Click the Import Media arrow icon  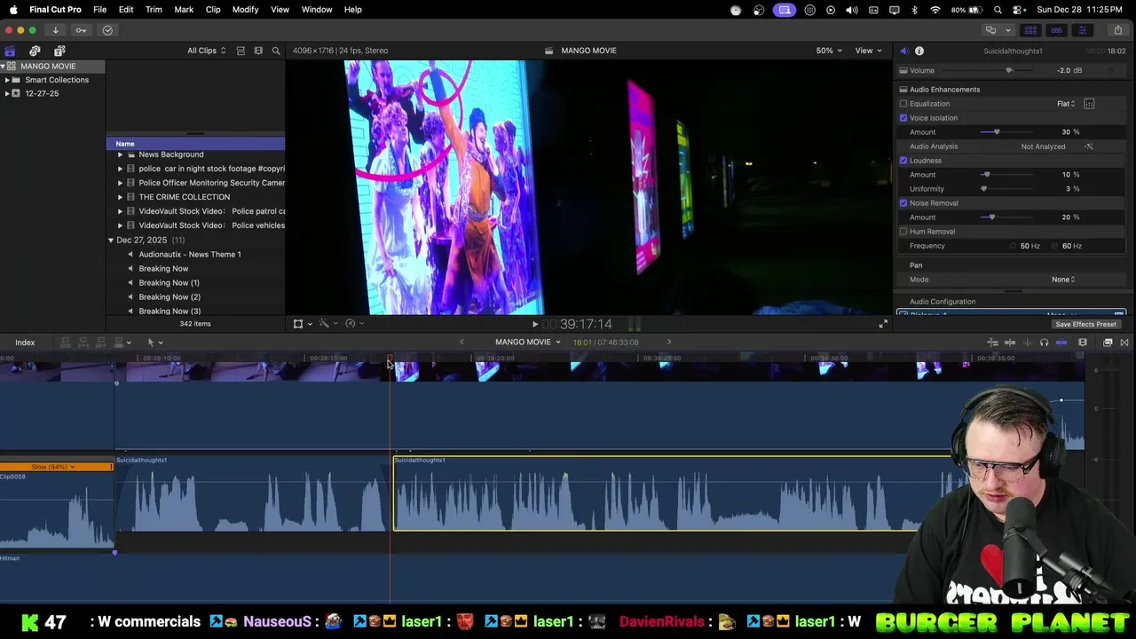click(55, 30)
